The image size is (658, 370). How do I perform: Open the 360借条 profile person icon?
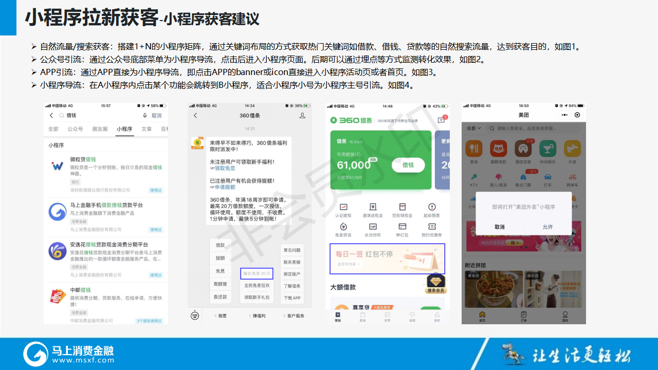(x=302, y=116)
